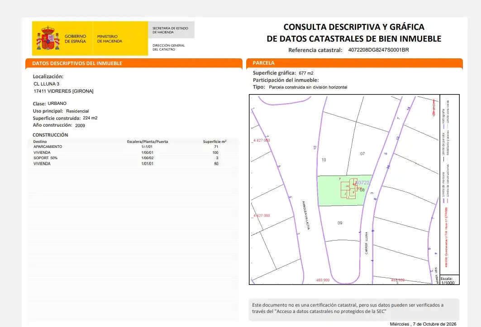Viewport: 481px width, 327px height.
Task: Click the red building footprint inside the green parcel
Action: 349,189
